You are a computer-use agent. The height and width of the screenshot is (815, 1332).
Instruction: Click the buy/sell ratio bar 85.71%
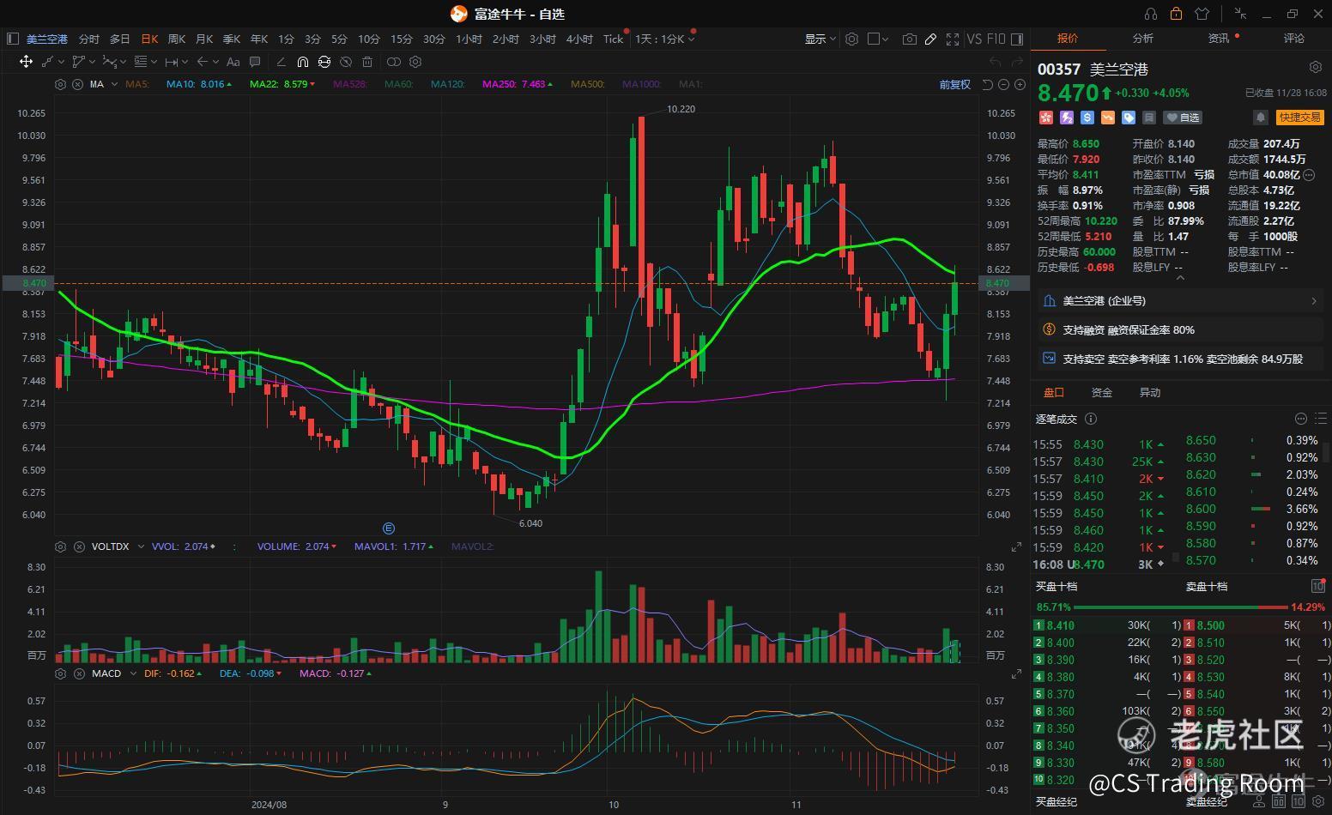[x=1181, y=607]
